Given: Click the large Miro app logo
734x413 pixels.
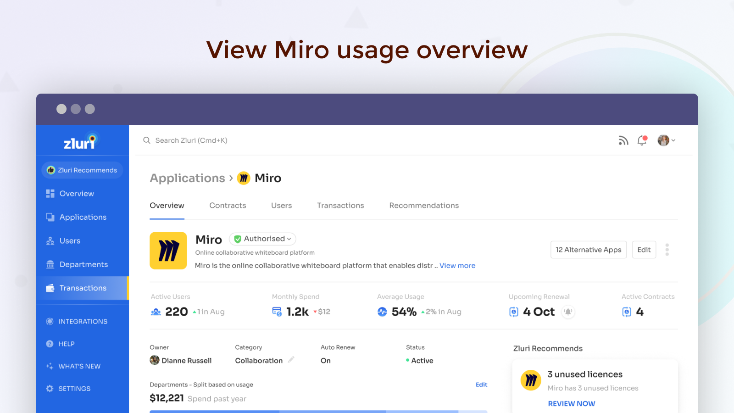Looking at the screenshot, I should click(x=168, y=251).
